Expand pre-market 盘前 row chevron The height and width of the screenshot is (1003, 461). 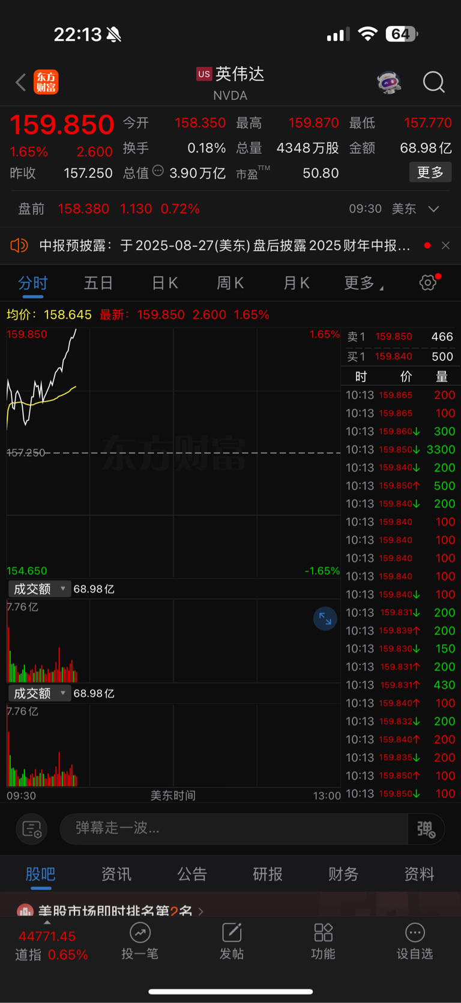[x=433, y=209]
